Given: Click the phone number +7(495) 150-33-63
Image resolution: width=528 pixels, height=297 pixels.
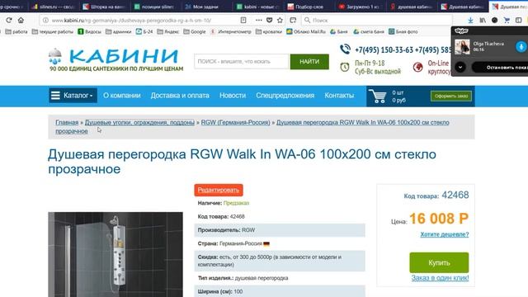Looking at the screenshot, I should tap(384, 49).
